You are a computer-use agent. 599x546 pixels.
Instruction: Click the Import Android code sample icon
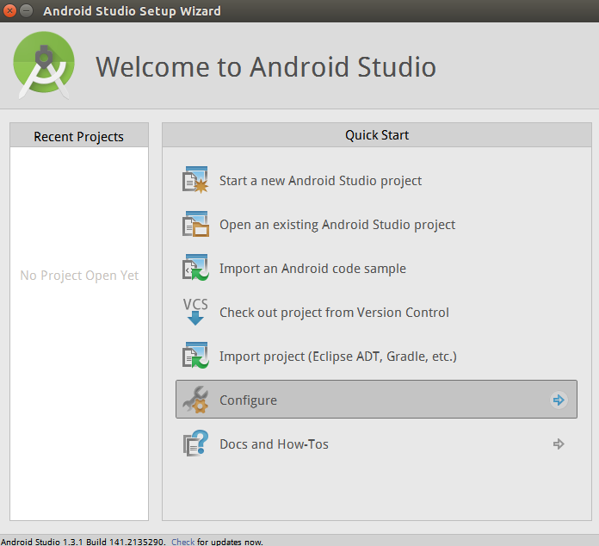(195, 269)
